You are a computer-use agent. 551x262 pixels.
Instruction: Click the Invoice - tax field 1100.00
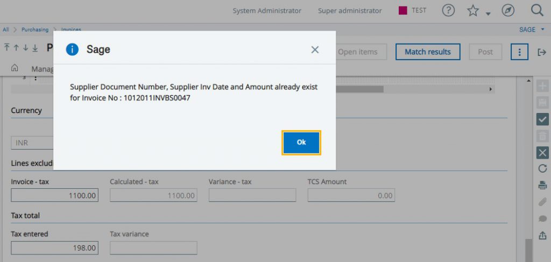click(x=54, y=195)
